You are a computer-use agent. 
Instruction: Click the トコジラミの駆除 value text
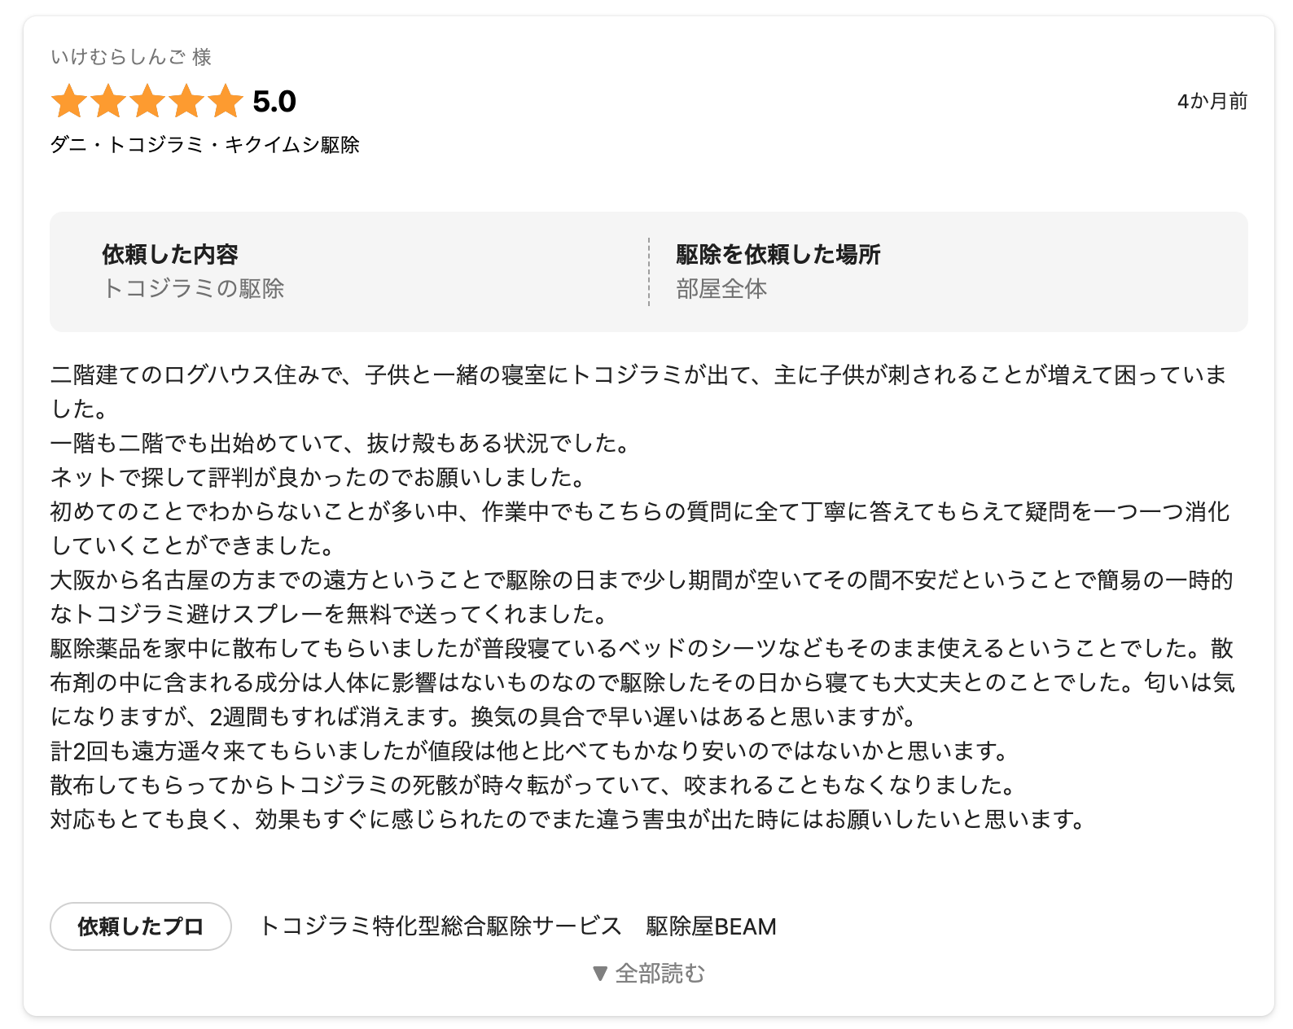[194, 289]
